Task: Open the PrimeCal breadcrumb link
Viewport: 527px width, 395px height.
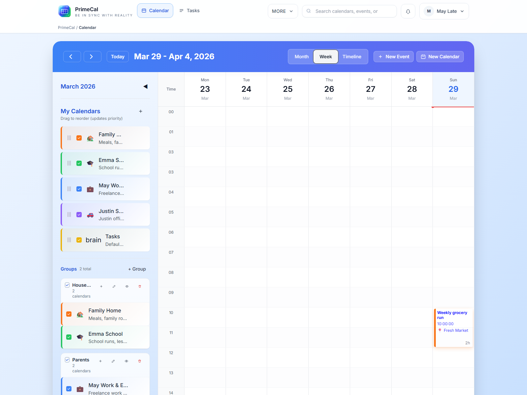Action: click(x=66, y=28)
